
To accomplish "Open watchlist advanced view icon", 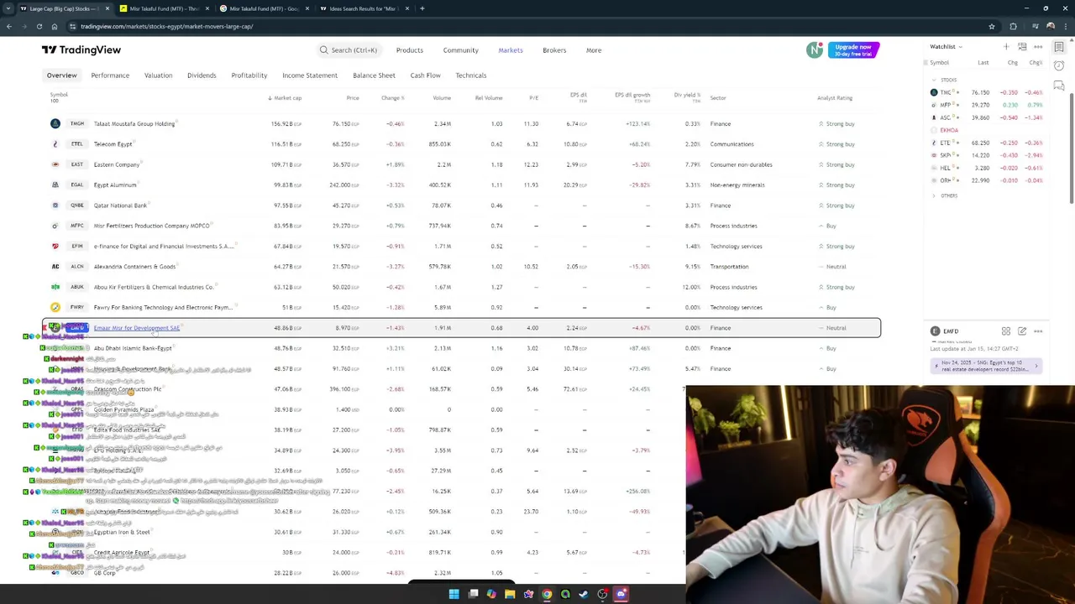I will coord(1022,47).
